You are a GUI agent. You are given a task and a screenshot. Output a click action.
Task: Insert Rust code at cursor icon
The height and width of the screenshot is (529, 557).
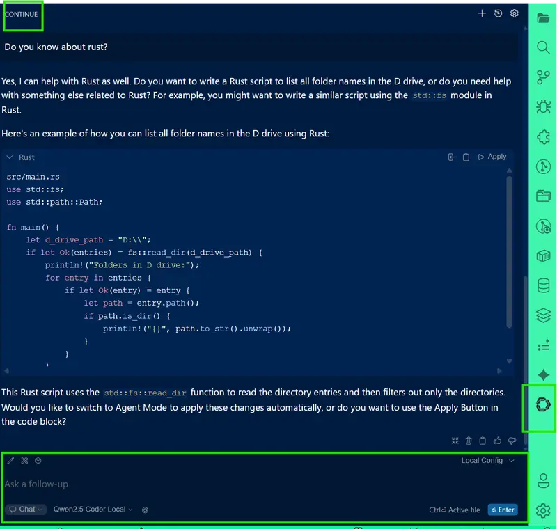pyautogui.click(x=451, y=157)
